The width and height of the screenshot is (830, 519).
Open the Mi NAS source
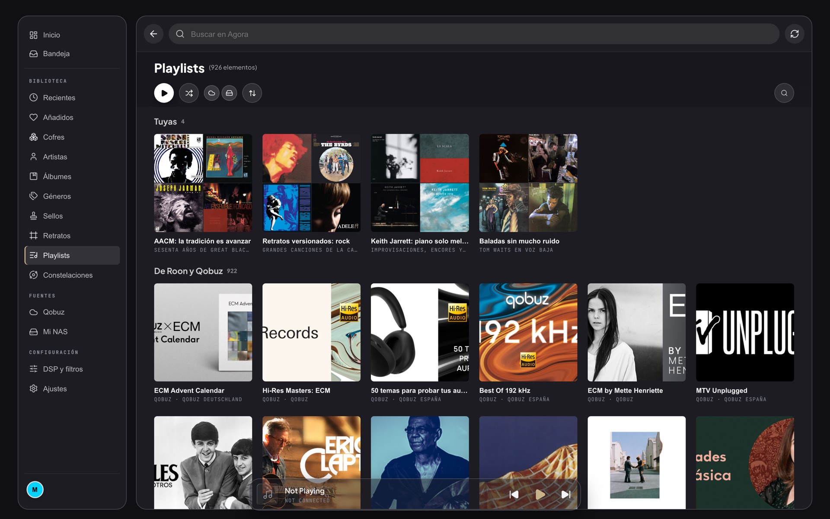coord(72,332)
